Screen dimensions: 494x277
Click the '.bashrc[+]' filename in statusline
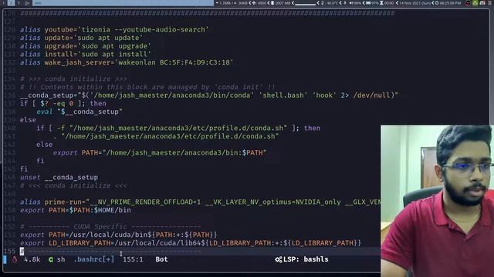(94, 259)
